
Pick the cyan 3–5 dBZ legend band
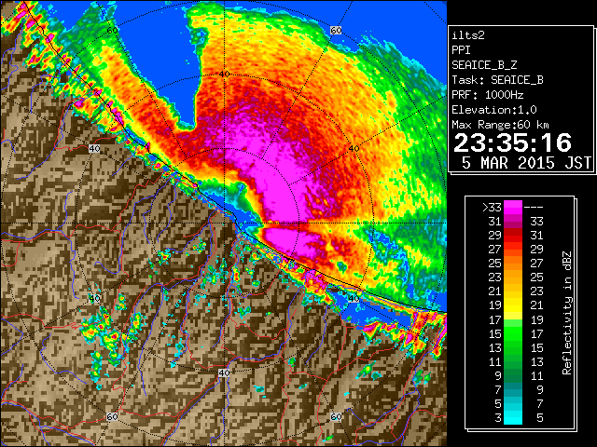coord(513,417)
